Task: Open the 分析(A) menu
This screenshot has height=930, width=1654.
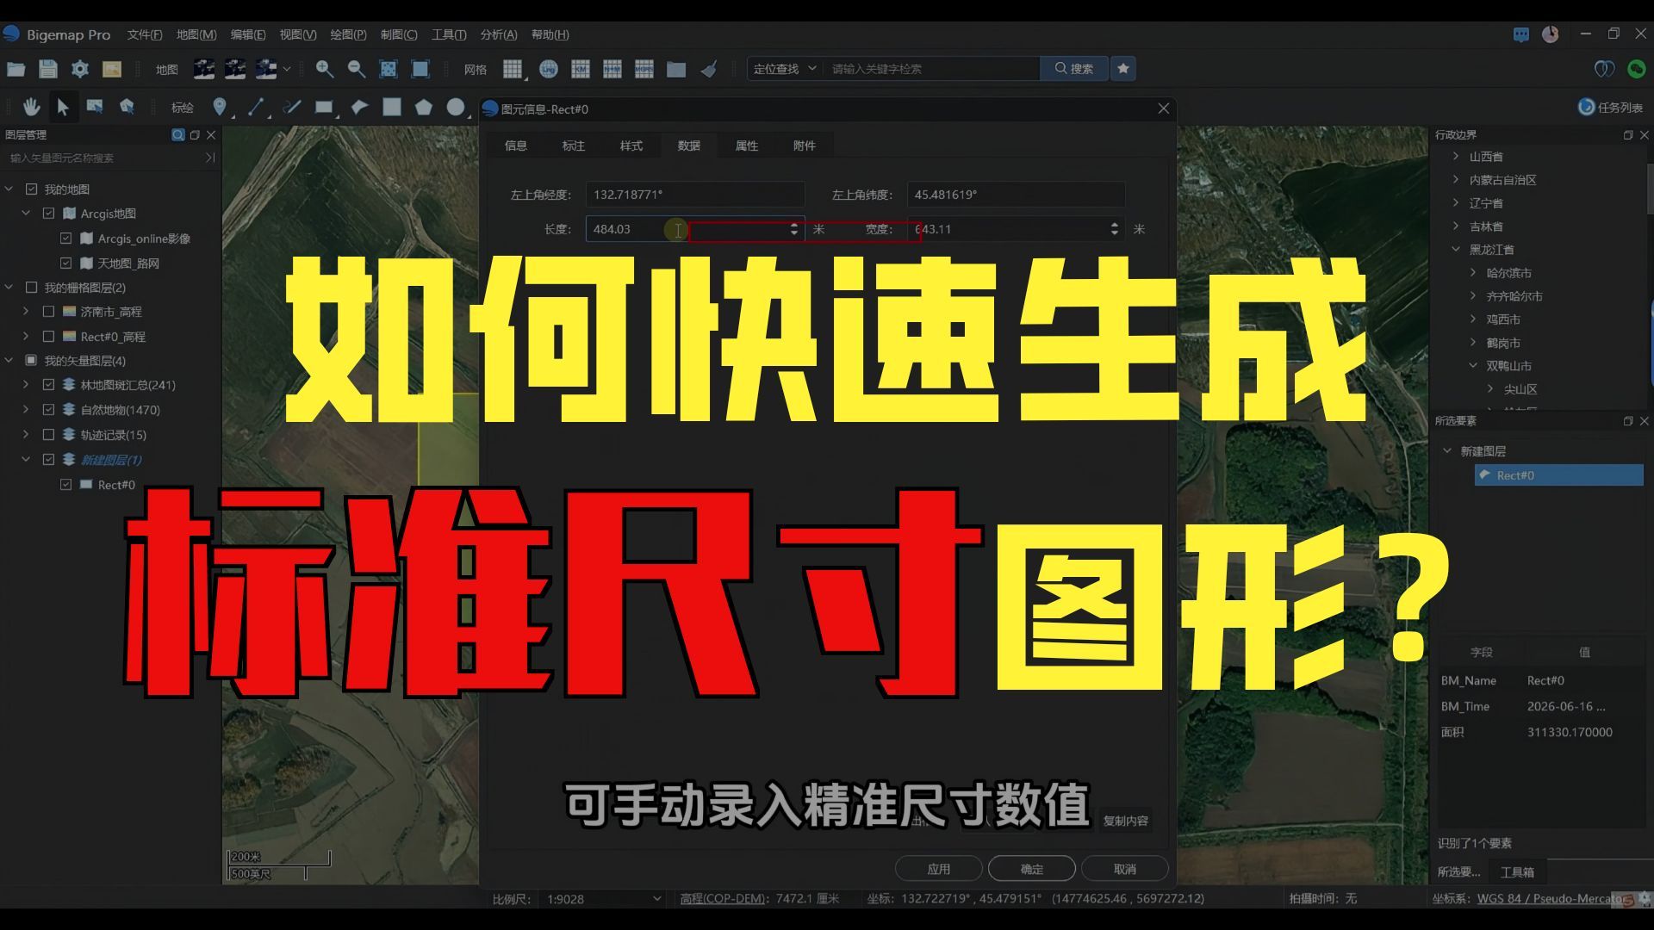Action: (x=499, y=34)
